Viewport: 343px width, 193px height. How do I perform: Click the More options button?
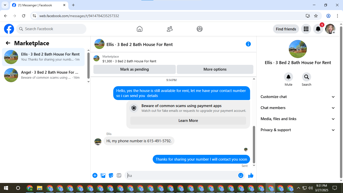[x=215, y=69]
